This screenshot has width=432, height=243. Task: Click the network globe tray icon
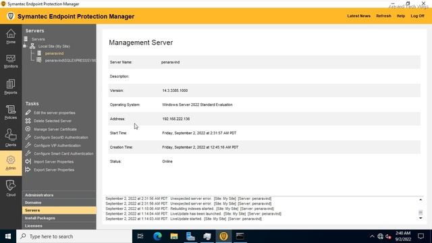380,236
